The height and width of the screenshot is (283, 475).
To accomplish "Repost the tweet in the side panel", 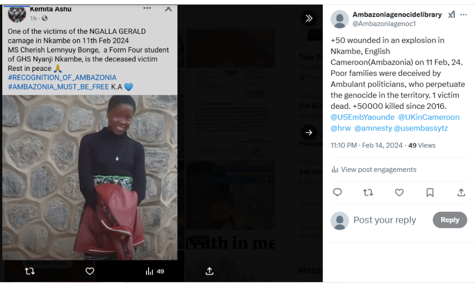I will 368,192.
